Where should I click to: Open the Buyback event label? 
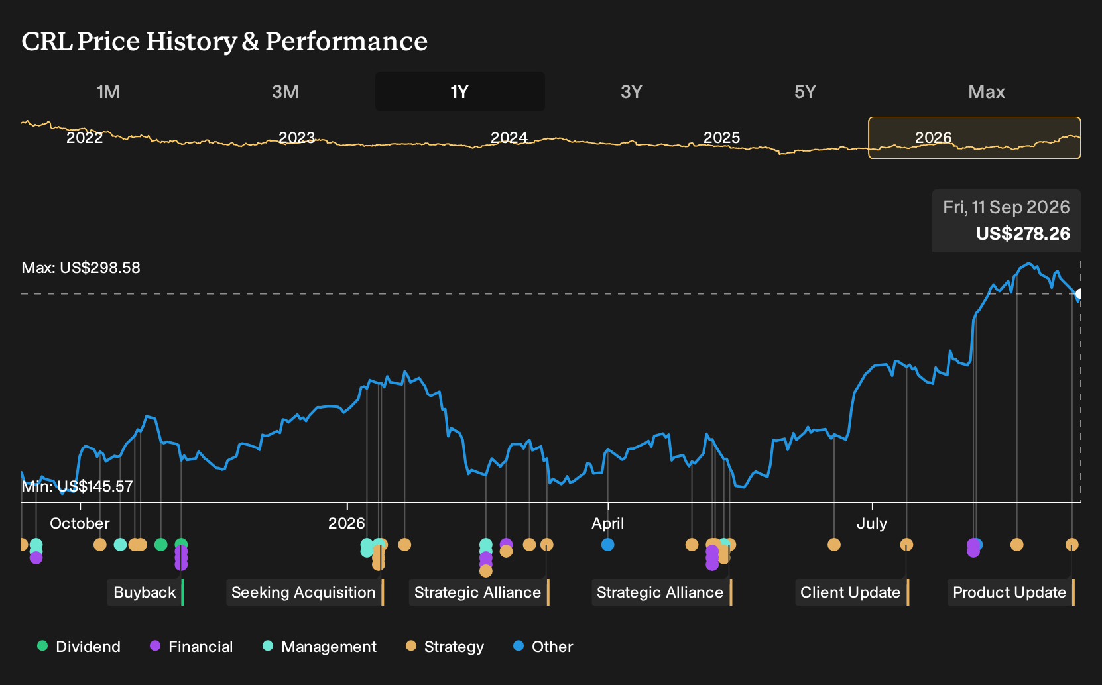[145, 592]
